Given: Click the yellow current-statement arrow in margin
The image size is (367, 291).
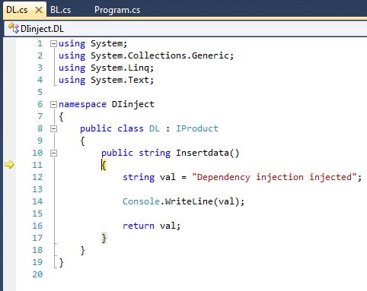Looking at the screenshot, I should (9, 165).
